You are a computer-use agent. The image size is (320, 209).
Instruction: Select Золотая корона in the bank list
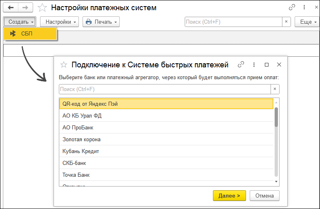click(81, 139)
